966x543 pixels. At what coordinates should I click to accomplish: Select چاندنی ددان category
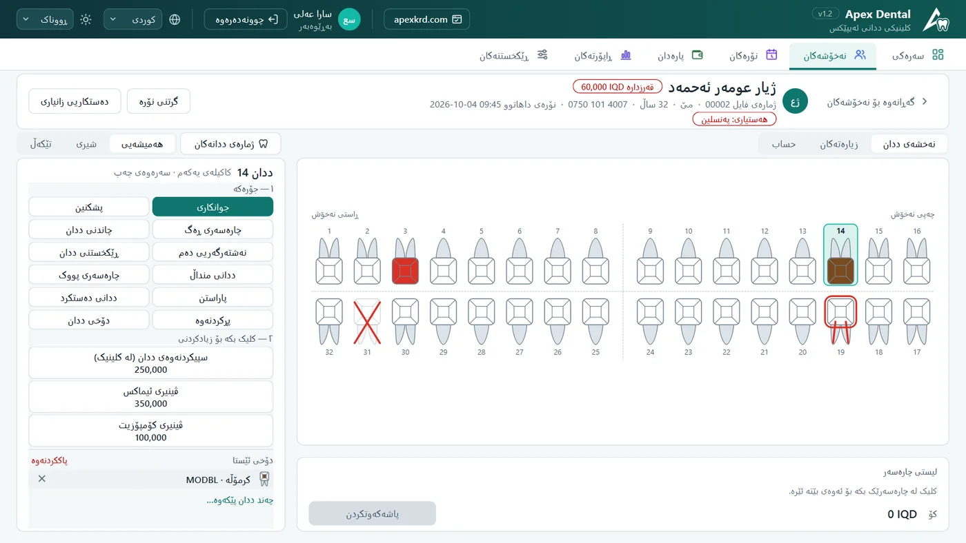tap(89, 229)
